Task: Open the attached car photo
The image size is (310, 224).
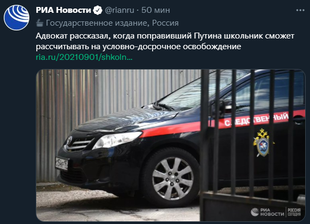Action: coord(171,145)
